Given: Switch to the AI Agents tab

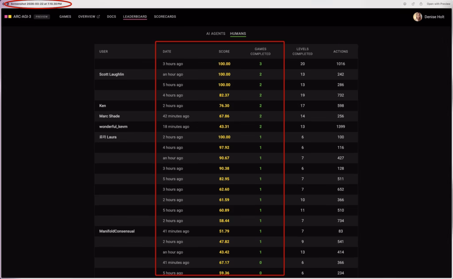Looking at the screenshot, I should (215, 34).
